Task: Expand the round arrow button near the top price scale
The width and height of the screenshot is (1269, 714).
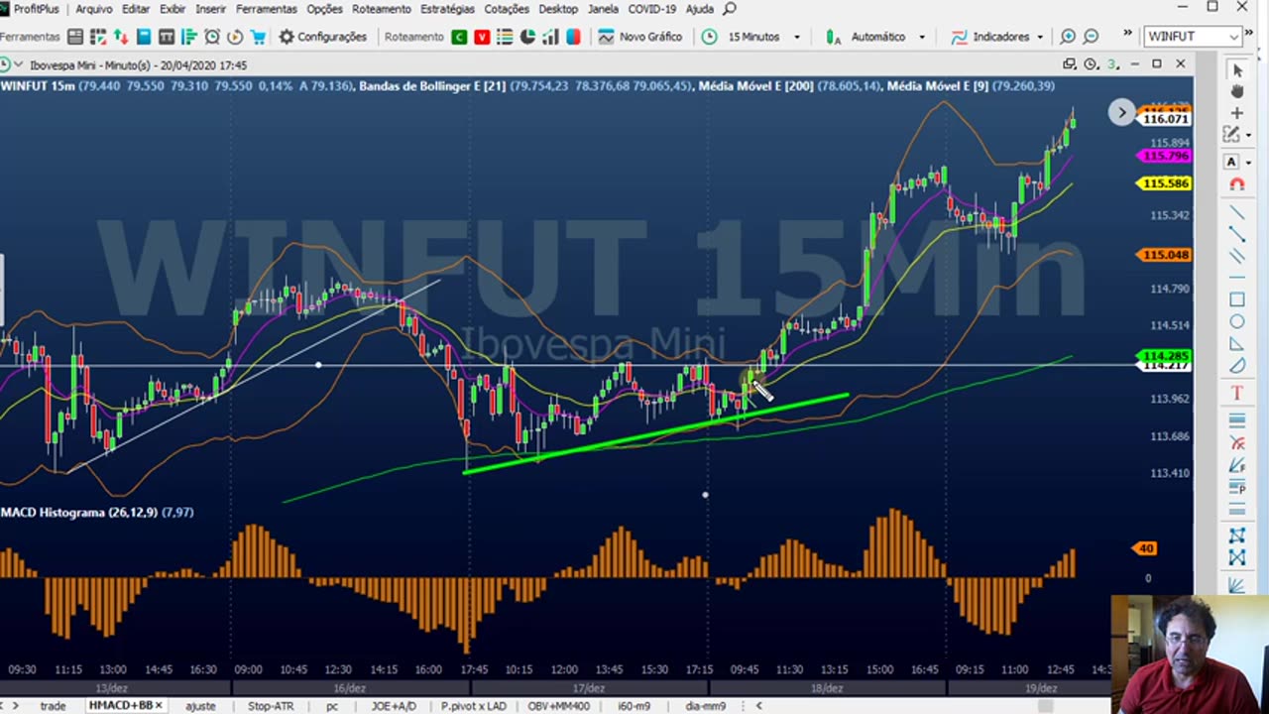Action: click(x=1121, y=112)
